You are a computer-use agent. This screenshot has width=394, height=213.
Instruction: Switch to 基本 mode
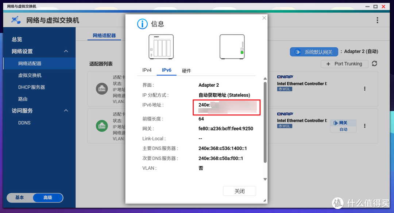pyautogui.click(x=20, y=198)
